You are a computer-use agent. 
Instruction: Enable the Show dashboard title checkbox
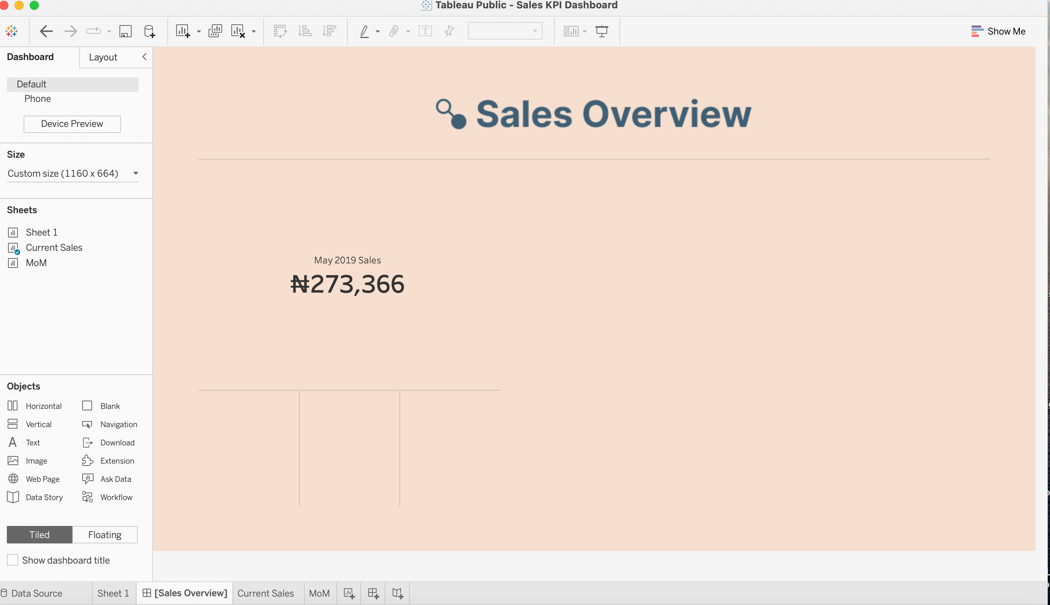[13, 560]
